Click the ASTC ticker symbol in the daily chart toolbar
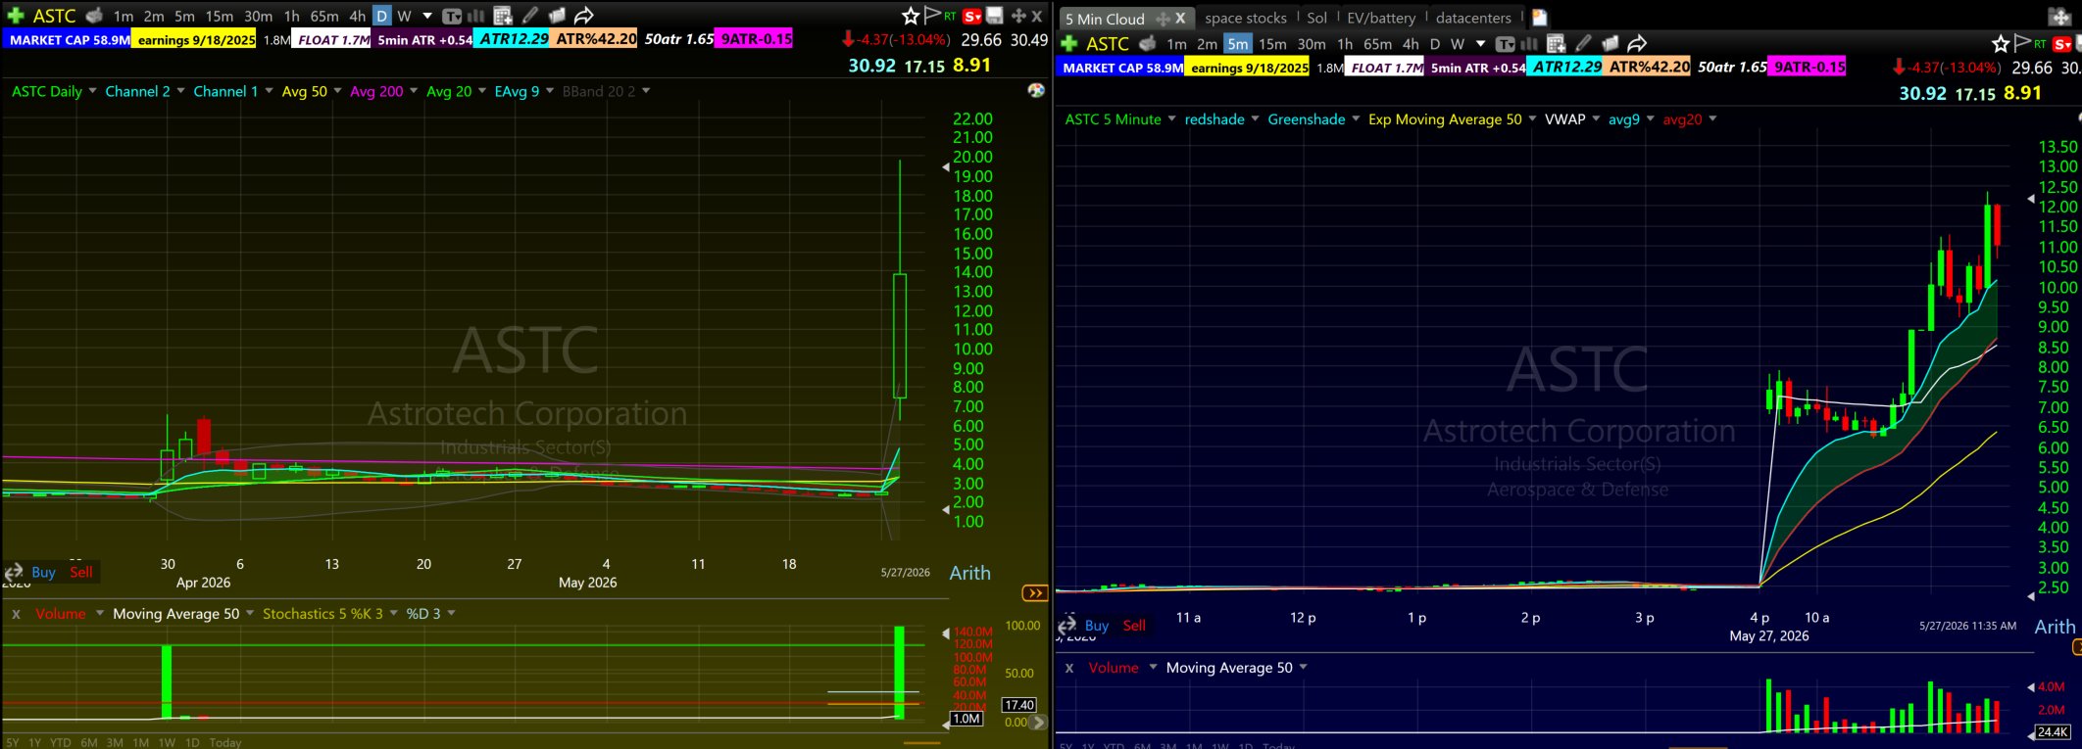The width and height of the screenshot is (2082, 749). pyautogui.click(x=54, y=16)
